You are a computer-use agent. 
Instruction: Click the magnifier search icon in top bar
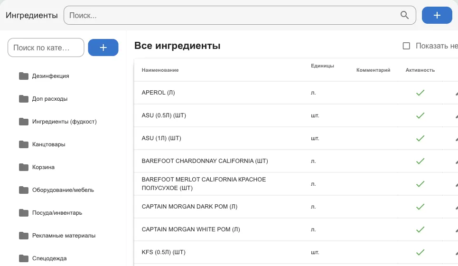(404, 15)
